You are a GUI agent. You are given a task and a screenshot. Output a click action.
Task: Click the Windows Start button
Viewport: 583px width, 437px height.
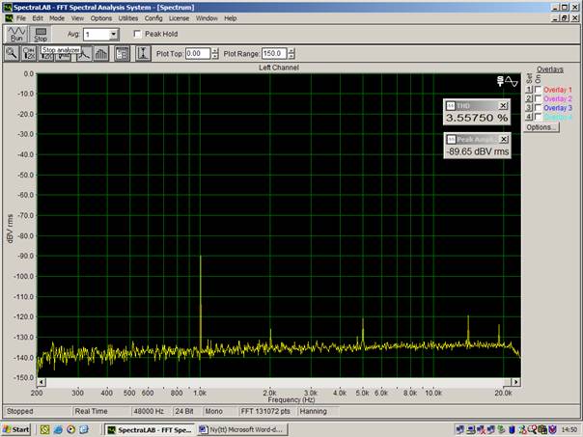[x=16, y=429]
